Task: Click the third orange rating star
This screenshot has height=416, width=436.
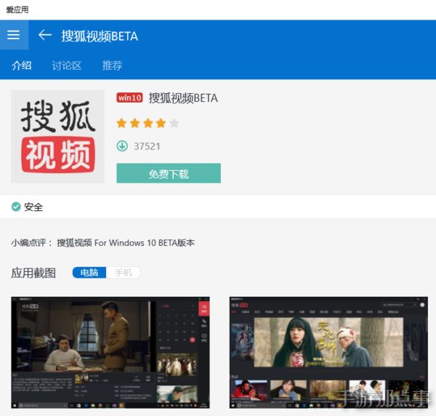Action: [148, 123]
